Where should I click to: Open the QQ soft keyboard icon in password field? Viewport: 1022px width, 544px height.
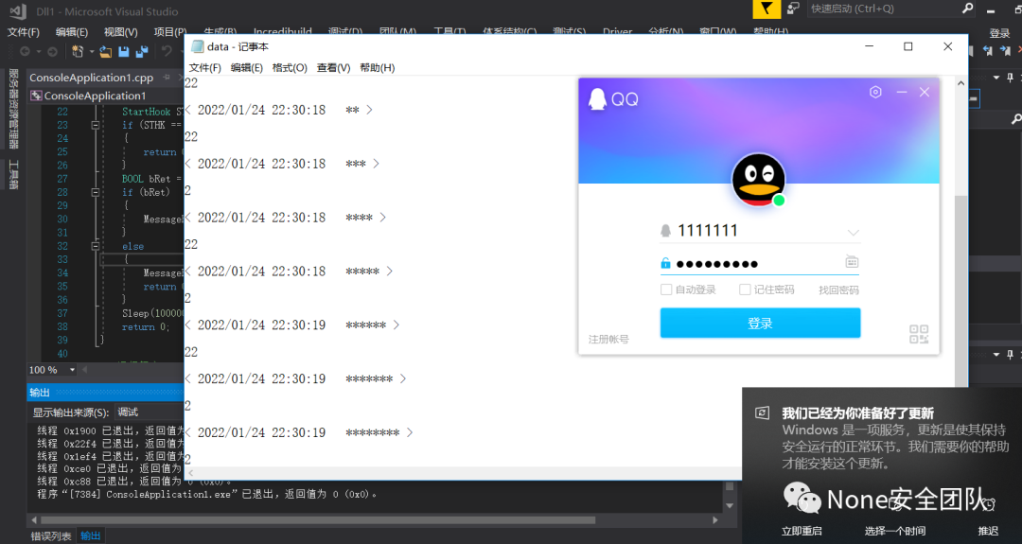tap(852, 262)
